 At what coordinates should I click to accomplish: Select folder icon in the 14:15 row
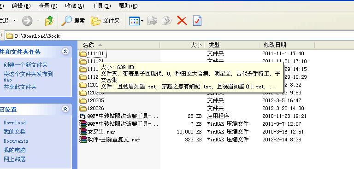[83, 69]
